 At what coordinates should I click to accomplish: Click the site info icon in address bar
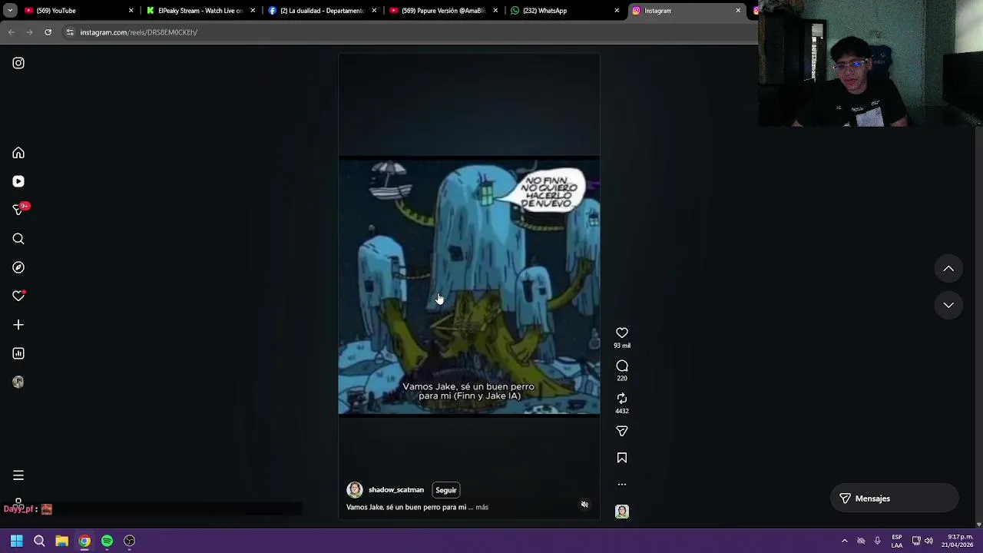coord(69,32)
